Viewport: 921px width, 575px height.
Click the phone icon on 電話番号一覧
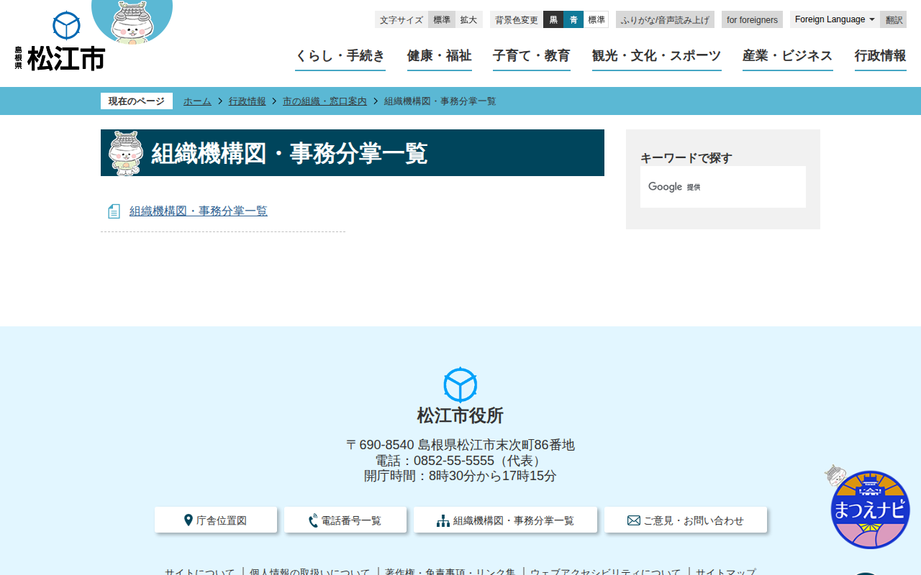coord(313,520)
